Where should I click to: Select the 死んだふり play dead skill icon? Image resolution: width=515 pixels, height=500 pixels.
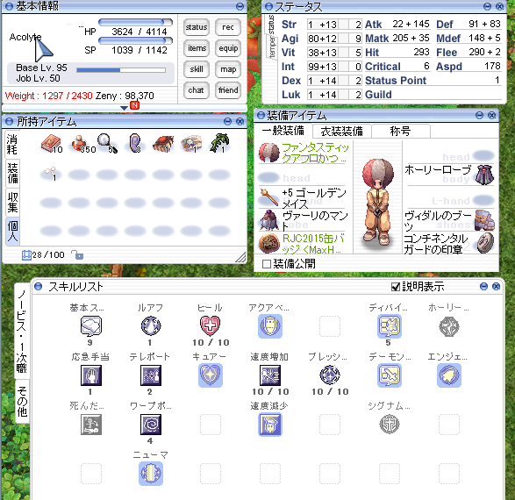[x=91, y=425]
